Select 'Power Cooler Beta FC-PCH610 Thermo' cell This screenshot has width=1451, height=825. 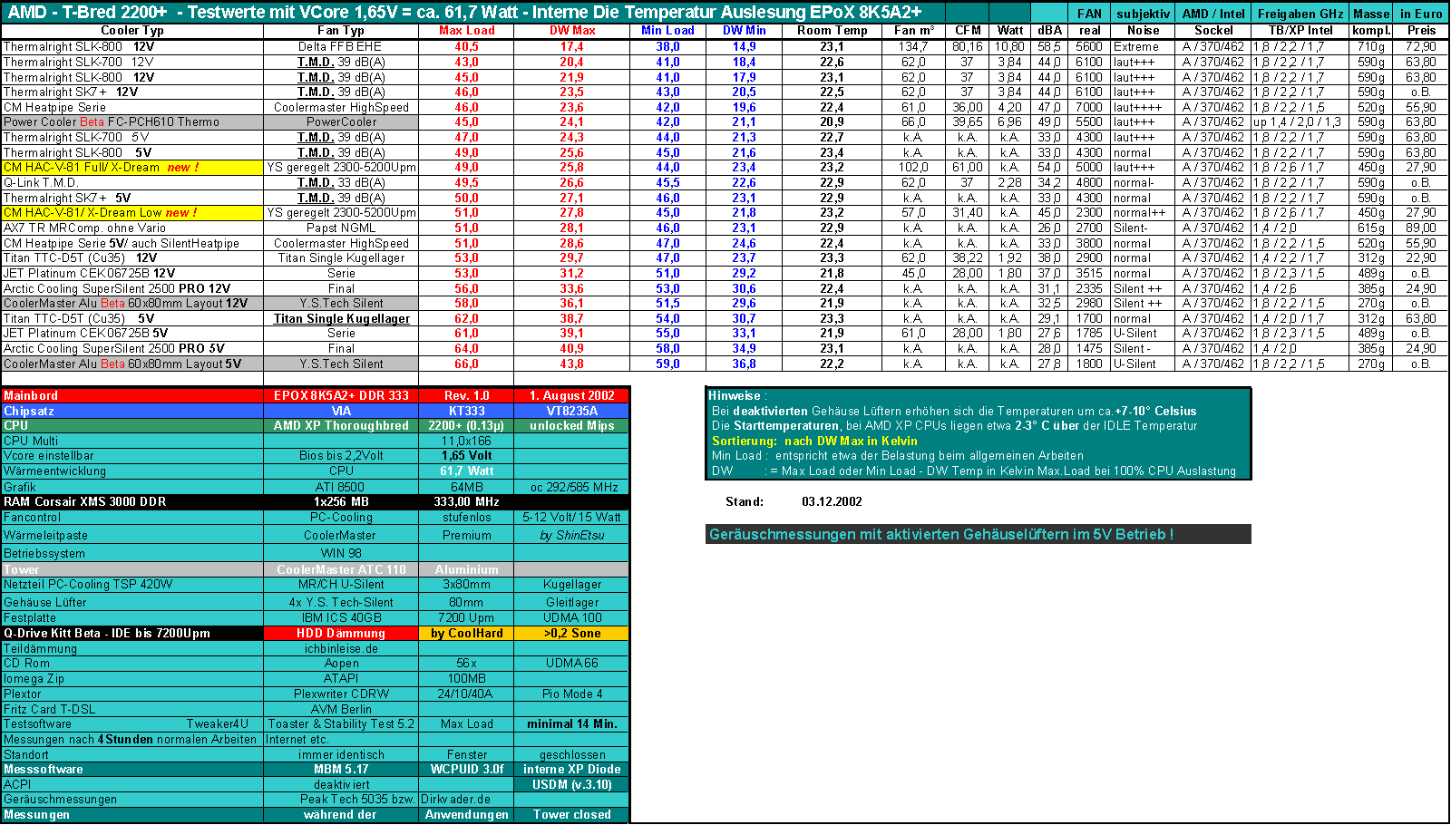pyautogui.click(x=132, y=122)
